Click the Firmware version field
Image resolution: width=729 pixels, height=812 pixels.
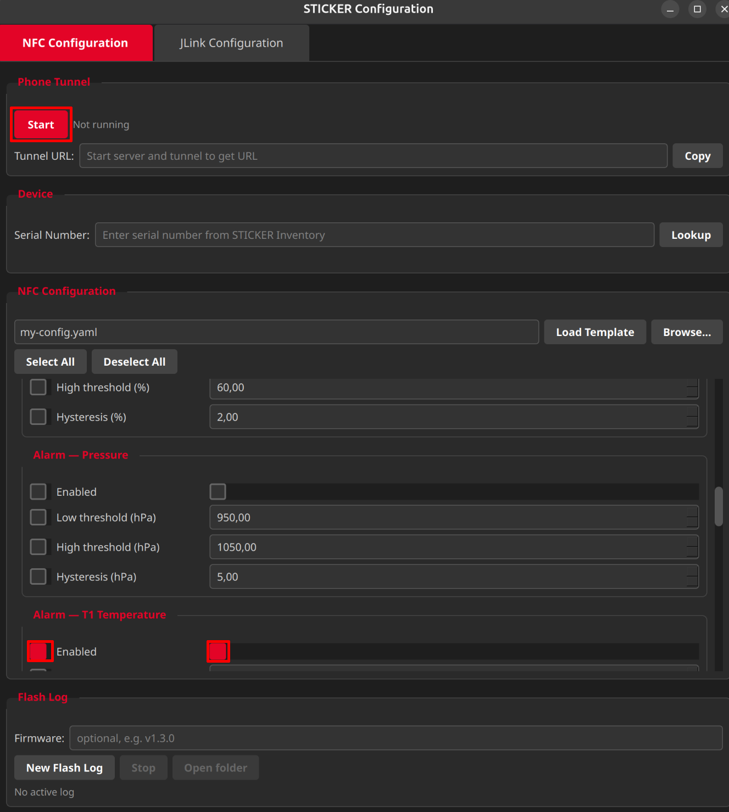tap(396, 738)
